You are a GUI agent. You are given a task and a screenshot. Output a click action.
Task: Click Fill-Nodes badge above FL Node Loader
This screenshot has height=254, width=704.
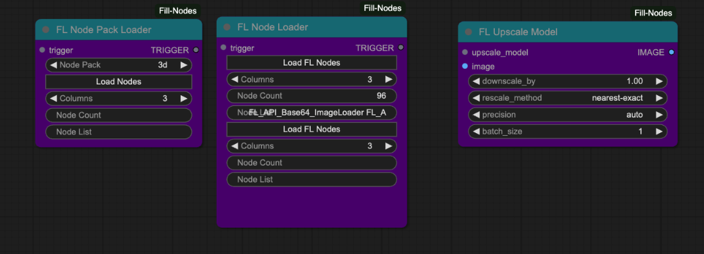point(382,8)
